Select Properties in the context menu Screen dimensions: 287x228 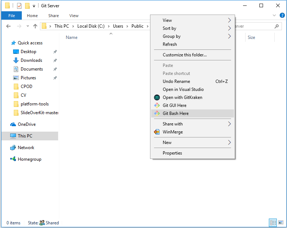tap(172, 153)
